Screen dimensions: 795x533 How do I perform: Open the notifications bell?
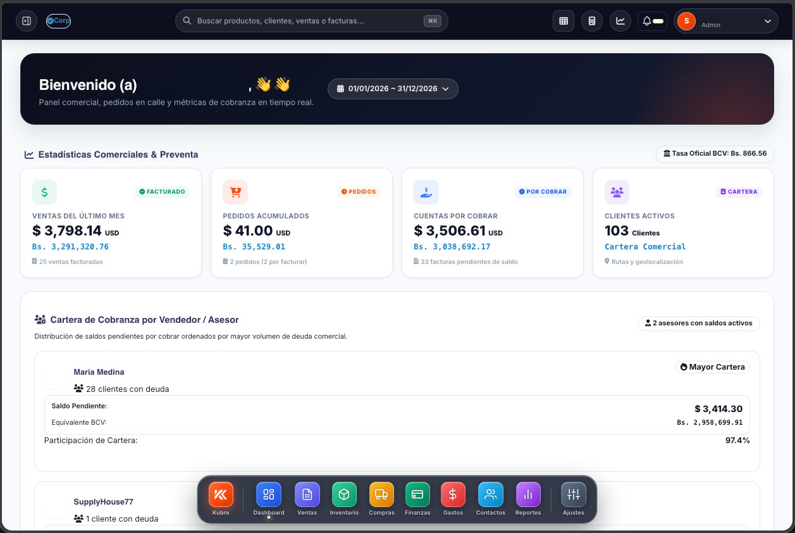click(x=652, y=21)
